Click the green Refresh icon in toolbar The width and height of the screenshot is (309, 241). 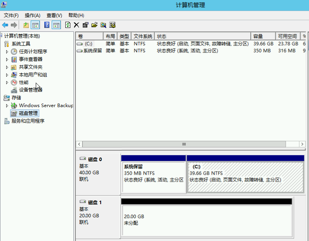(68, 25)
